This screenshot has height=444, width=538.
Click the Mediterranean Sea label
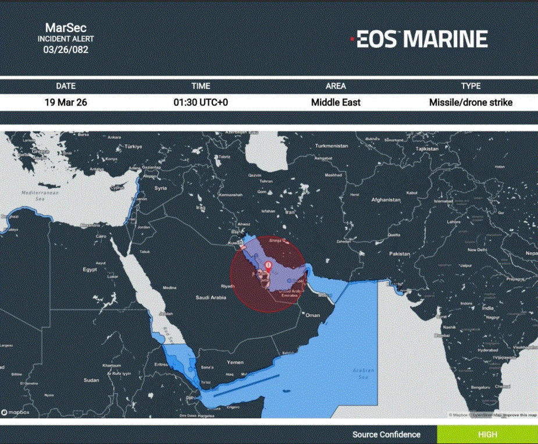click(37, 195)
